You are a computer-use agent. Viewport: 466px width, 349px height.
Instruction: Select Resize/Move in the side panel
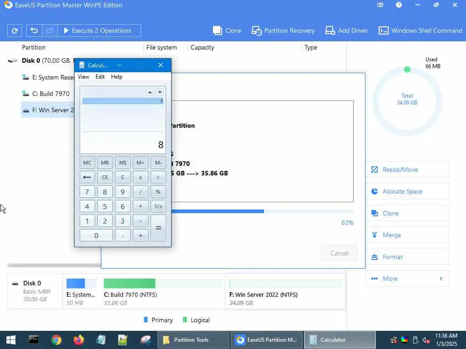[407, 170]
